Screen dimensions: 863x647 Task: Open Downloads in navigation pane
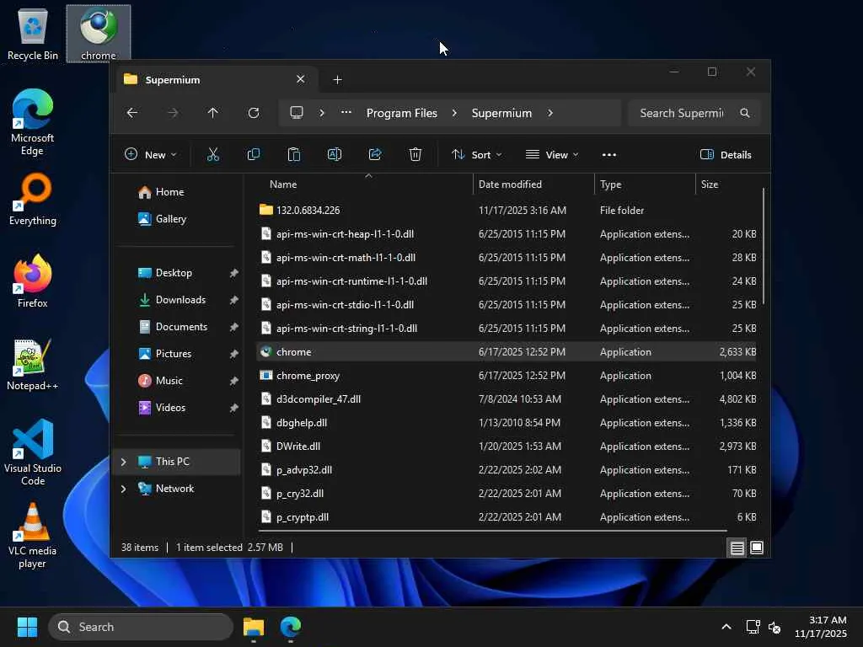(x=179, y=300)
